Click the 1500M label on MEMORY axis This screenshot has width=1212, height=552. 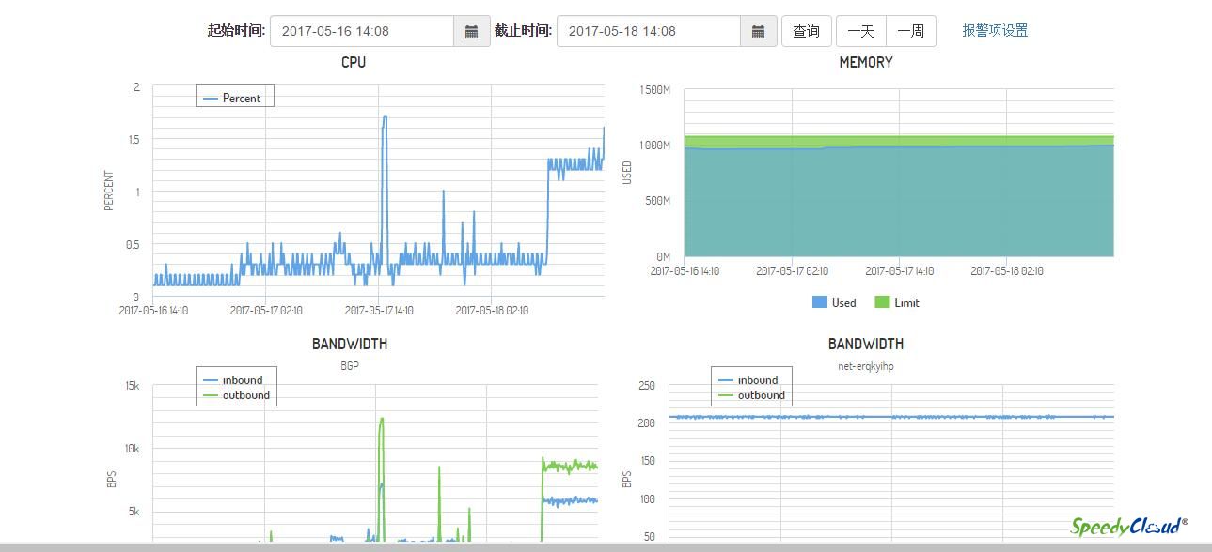pos(654,90)
